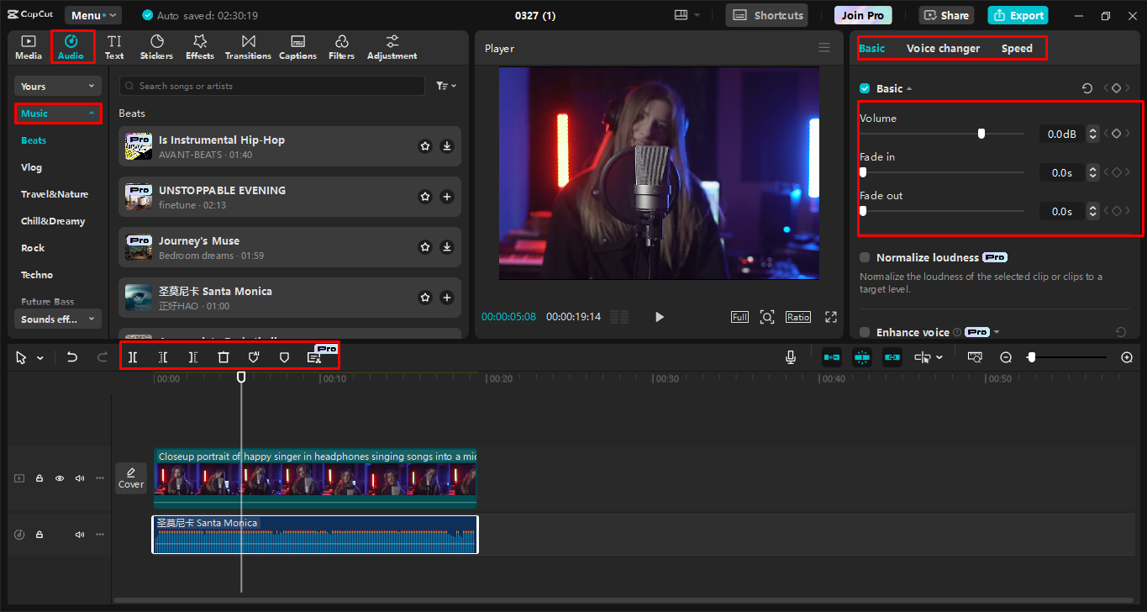The image size is (1147, 612).
Task: Click the microphone Record voiceover icon
Action: (x=791, y=357)
